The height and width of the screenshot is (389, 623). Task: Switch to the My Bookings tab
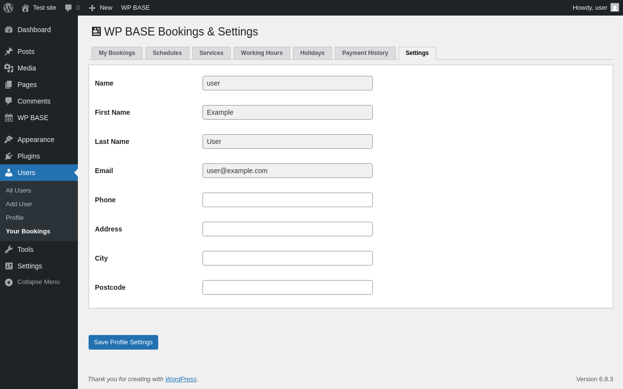click(x=117, y=53)
